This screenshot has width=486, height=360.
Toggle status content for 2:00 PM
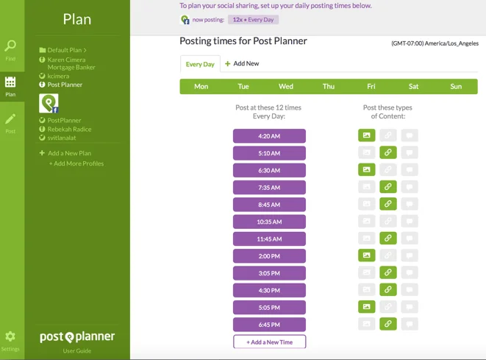coord(410,255)
